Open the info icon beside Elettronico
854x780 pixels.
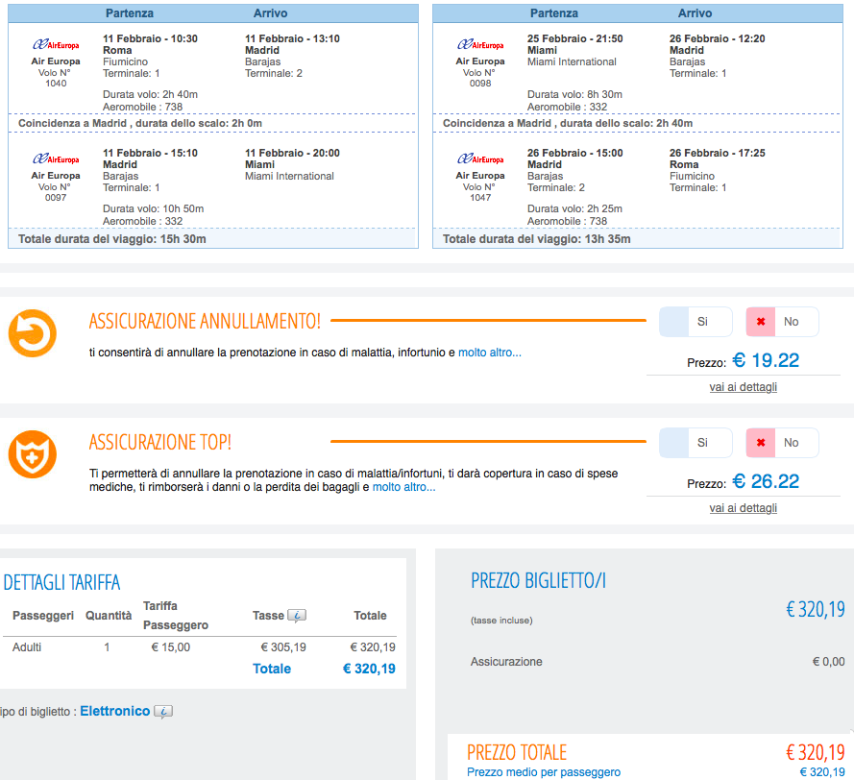point(163,712)
